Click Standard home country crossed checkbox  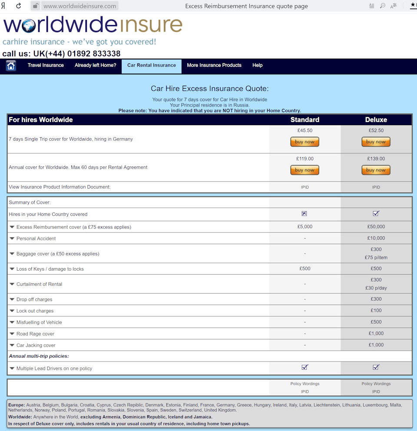(x=304, y=214)
